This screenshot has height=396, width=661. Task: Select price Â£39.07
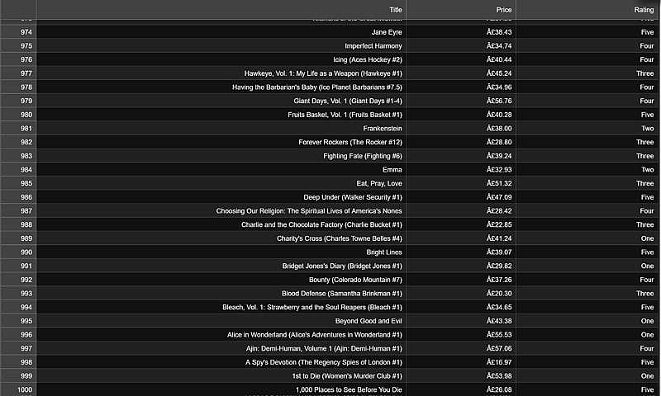[x=461, y=252]
